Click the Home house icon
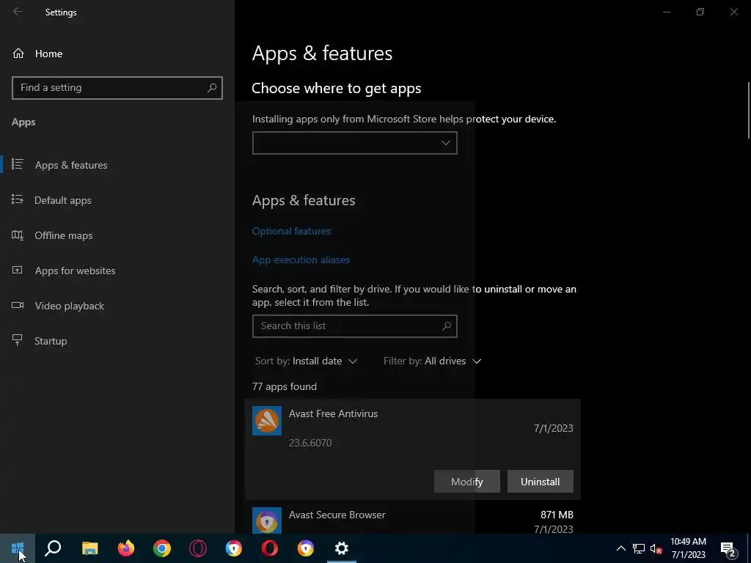Image resolution: width=751 pixels, height=563 pixels. 18,53
